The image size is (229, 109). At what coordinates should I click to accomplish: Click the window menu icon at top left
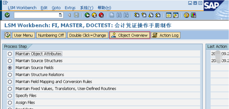tap(5, 3)
